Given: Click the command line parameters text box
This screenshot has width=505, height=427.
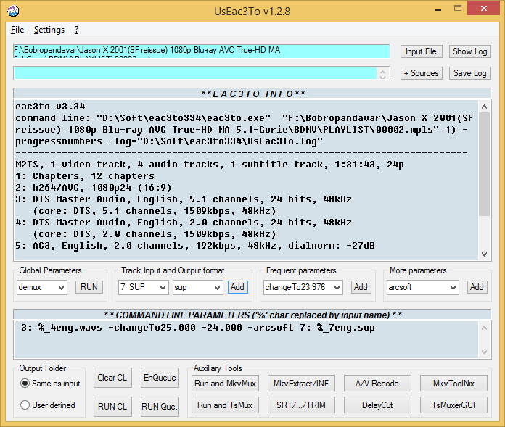Looking at the screenshot, I should pos(247,339).
